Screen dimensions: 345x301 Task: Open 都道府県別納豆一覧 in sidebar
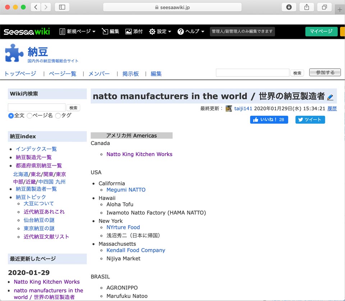click(39, 165)
